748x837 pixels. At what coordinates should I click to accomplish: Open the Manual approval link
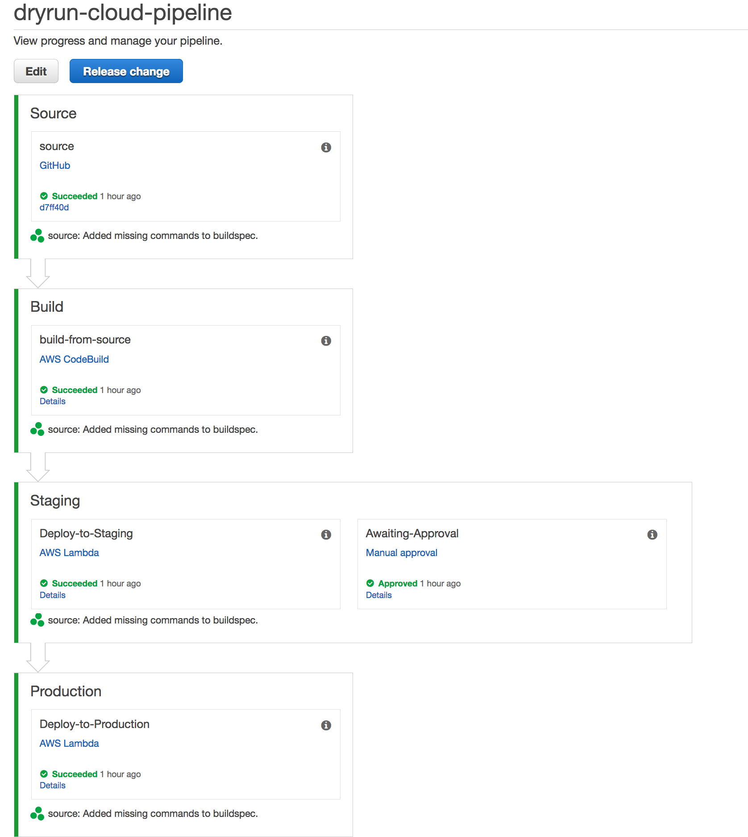pyautogui.click(x=402, y=552)
